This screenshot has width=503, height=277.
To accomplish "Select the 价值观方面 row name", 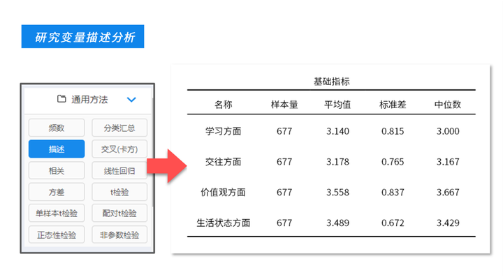I will coord(224,192).
